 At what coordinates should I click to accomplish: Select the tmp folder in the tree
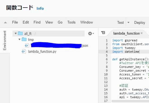tap(31, 39)
